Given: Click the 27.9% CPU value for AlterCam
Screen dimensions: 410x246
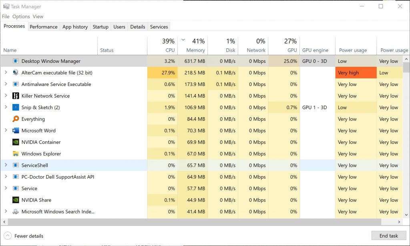Looking at the screenshot, I should click(x=163, y=72).
